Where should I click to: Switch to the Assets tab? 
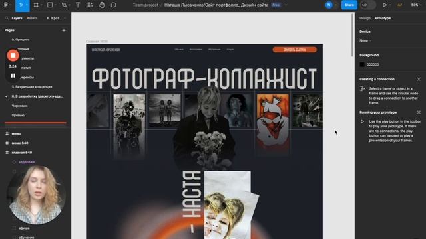click(32, 18)
